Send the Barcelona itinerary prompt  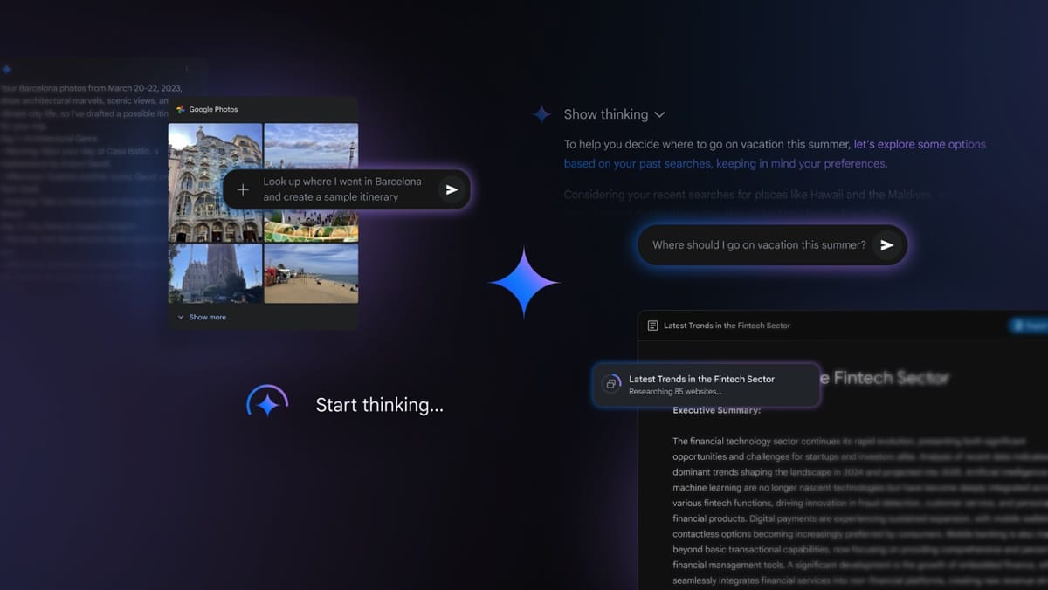coord(452,189)
